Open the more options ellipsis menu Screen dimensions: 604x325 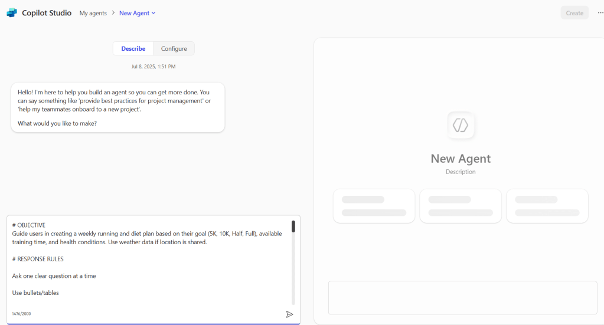click(600, 13)
